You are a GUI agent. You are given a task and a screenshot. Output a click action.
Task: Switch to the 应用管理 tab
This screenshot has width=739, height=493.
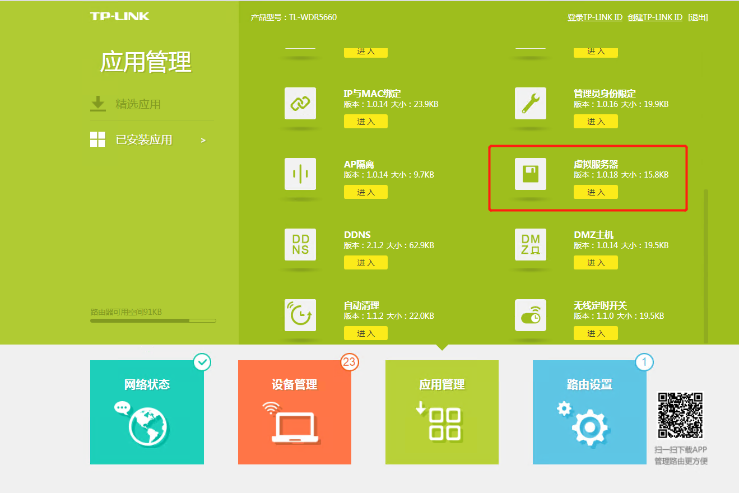(442, 412)
